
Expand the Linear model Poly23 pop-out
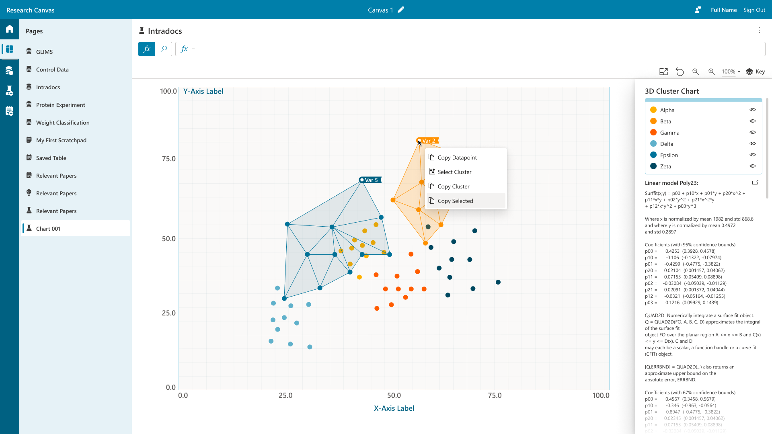755,182
